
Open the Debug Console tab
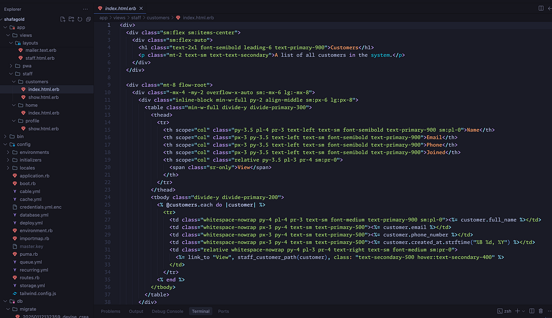pyautogui.click(x=167, y=311)
